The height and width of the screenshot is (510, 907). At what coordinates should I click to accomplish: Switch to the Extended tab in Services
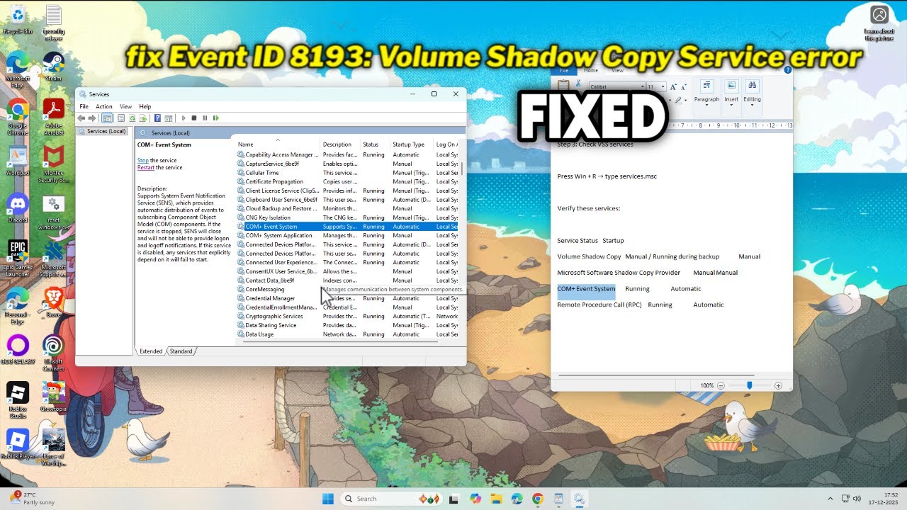[x=151, y=351]
